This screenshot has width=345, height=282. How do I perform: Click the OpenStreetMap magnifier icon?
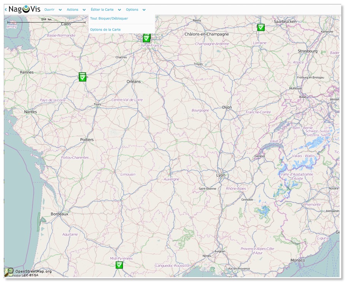point(9,271)
